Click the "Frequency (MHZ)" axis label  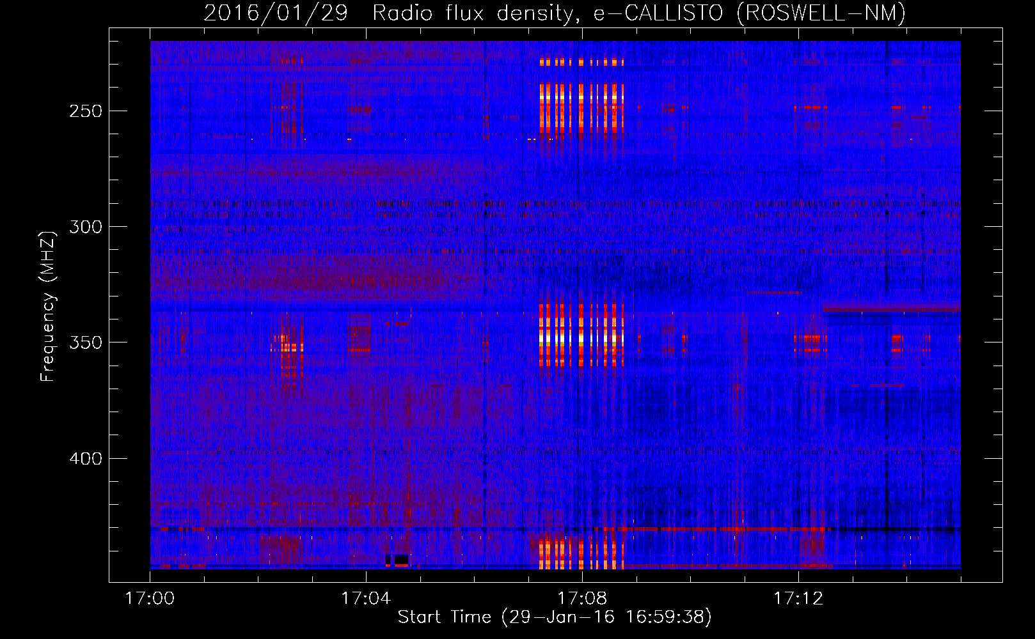pos(48,306)
